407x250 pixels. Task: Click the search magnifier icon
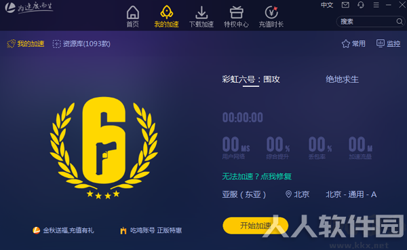[400, 21]
